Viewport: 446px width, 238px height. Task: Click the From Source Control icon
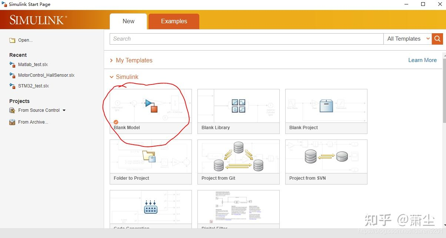pyautogui.click(x=12, y=110)
